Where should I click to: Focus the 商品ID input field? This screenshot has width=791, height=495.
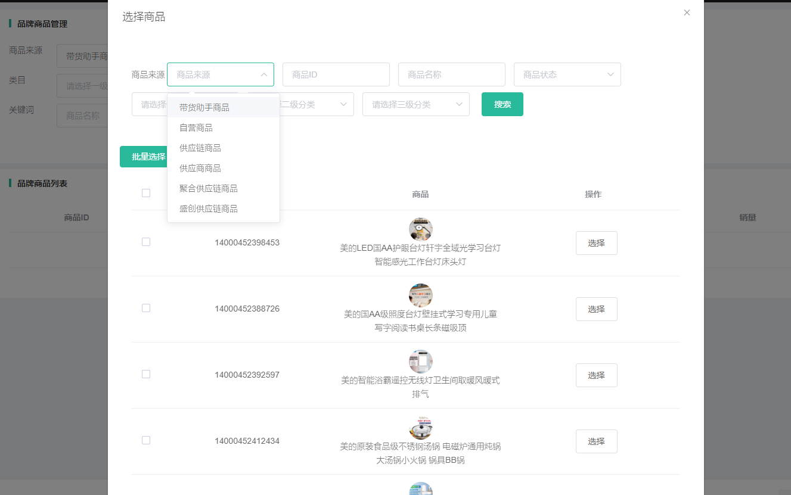point(336,75)
